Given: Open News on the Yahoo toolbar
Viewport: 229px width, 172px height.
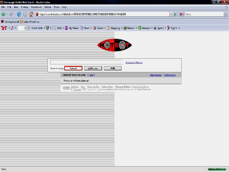Looking at the screenshot, I should tap(85, 28).
